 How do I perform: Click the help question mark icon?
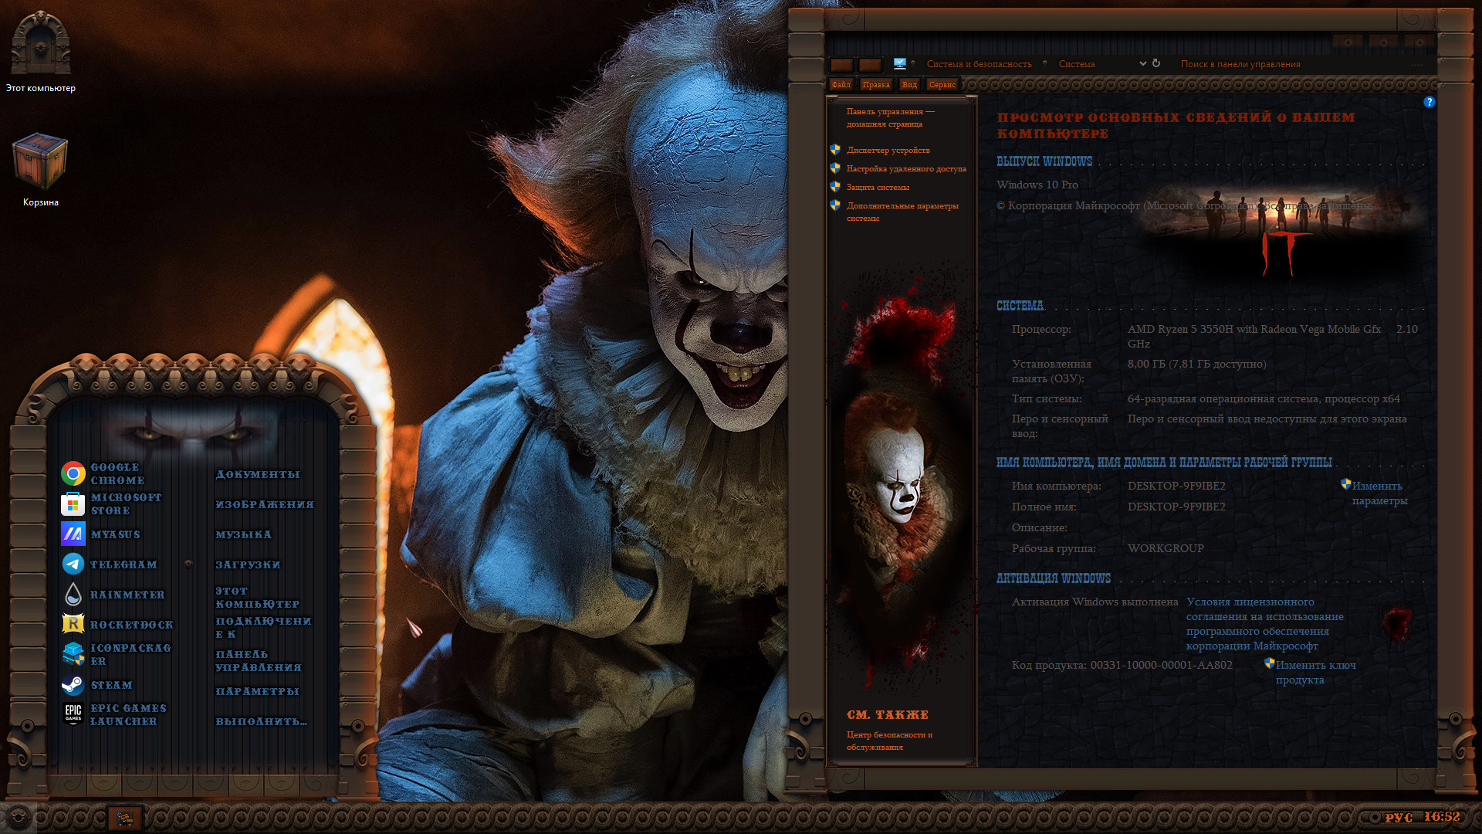pyautogui.click(x=1429, y=102)
